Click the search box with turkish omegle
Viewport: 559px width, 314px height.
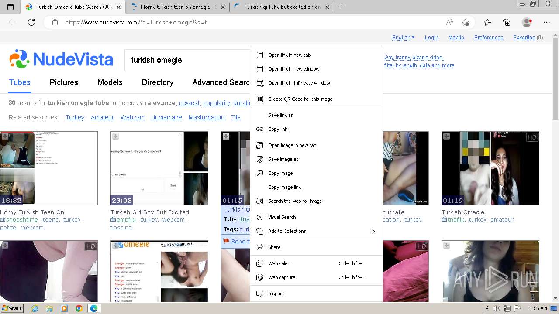[x=188, y=60]
